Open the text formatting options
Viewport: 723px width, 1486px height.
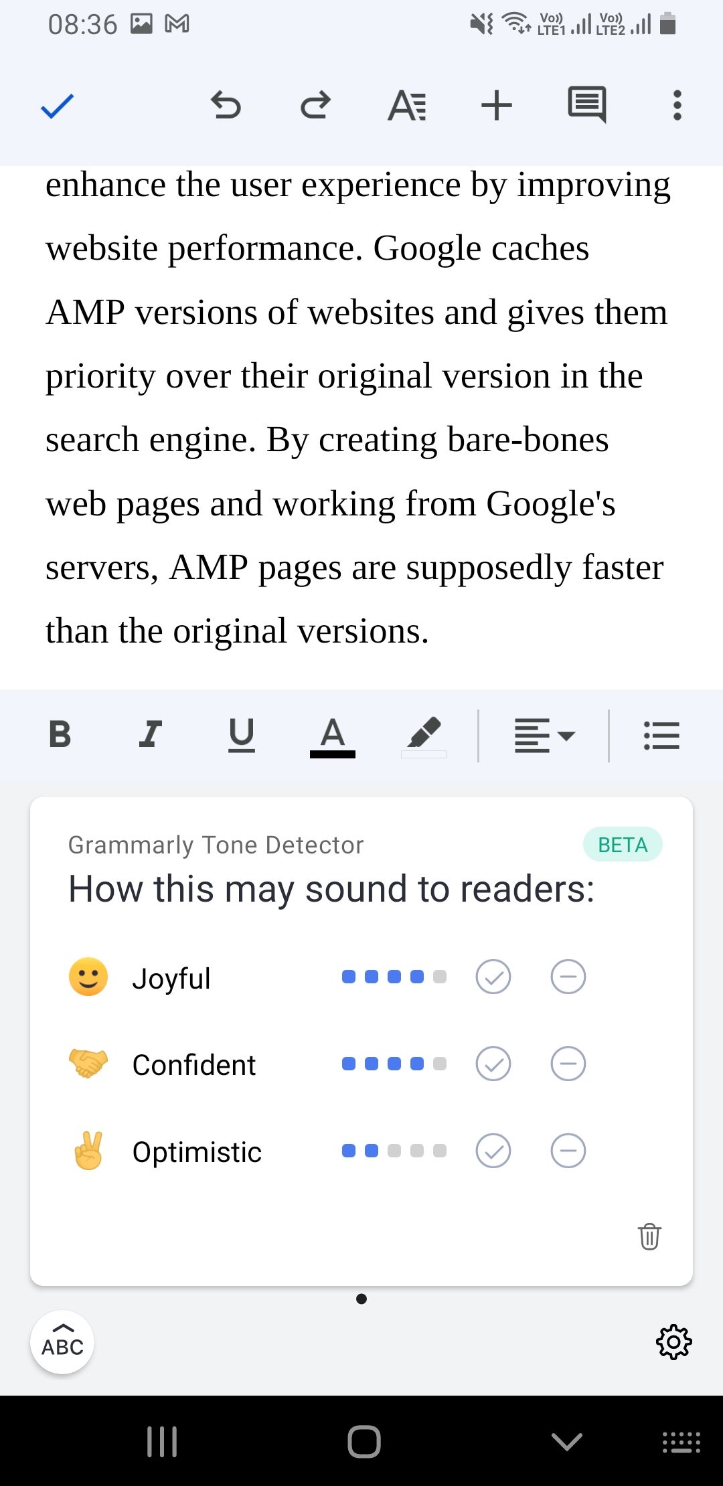point(406,106)
